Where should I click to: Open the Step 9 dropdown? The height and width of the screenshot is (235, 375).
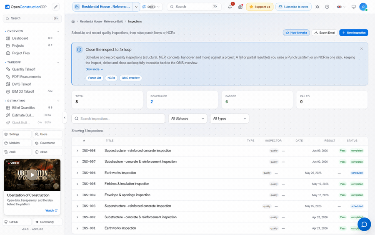click(x=151, y=7)
